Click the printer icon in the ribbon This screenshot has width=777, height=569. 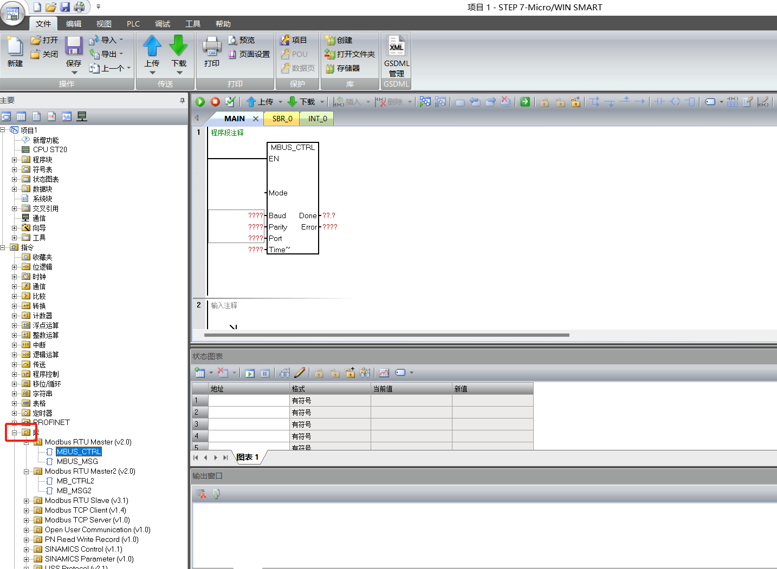[212, 47]
